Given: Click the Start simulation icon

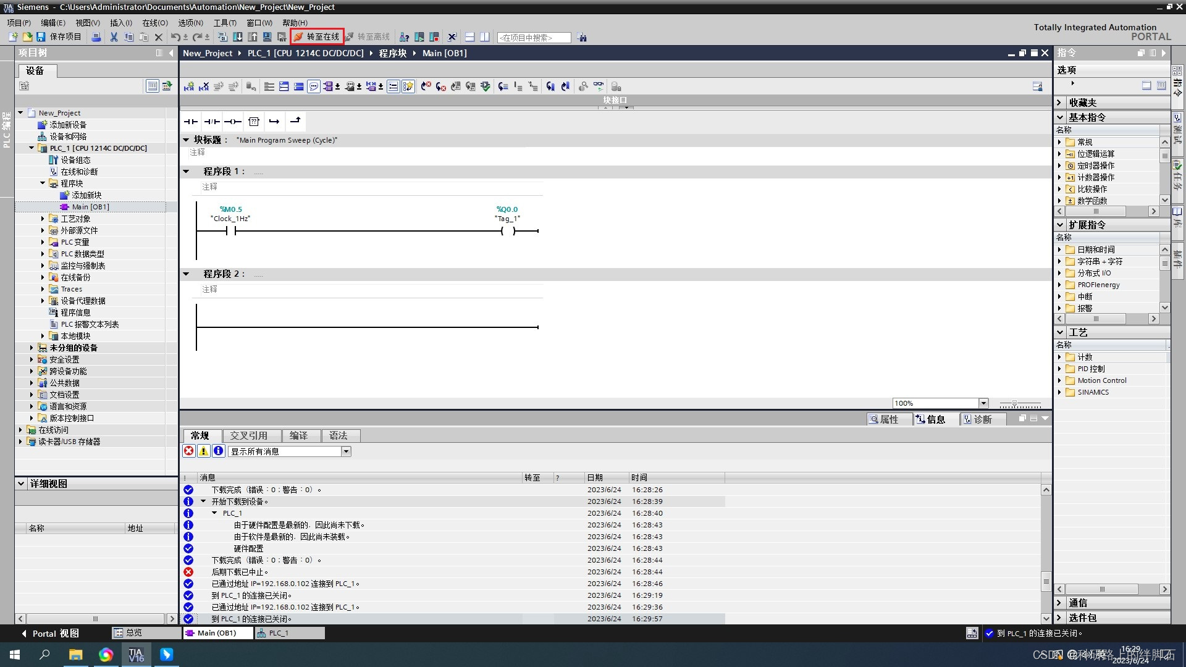Looking at the screenshot, I should tap(267, 37).
